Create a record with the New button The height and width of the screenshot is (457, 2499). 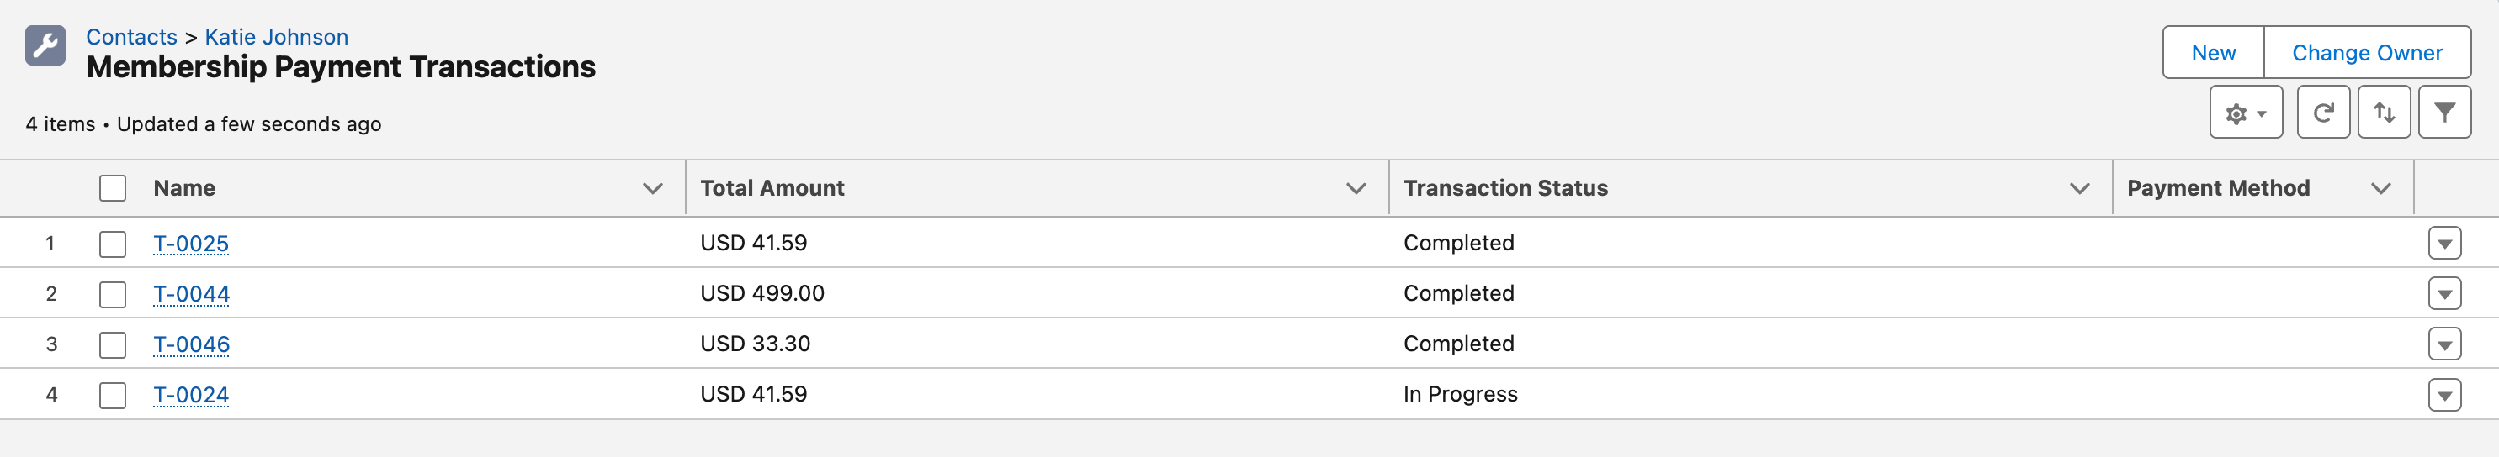coord(2213,52)
